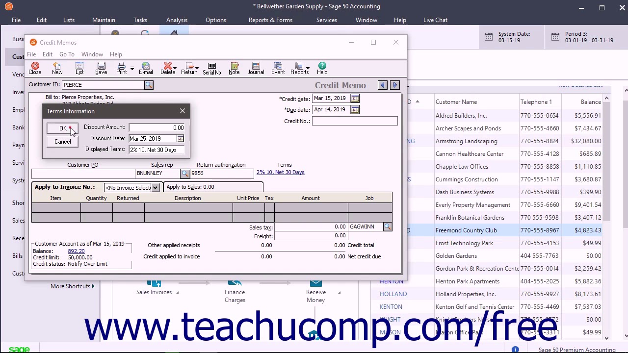This screenshot has width=628, height=353.
Task: Click the customer list scroll-down arrow
Action: pos(607,338)
